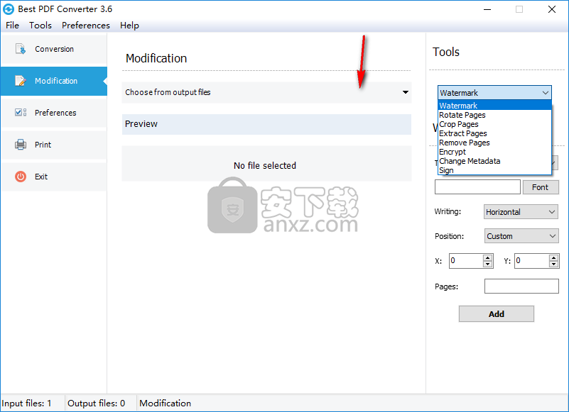
Task: Click the Print printer icon
Action: (21, 144)
